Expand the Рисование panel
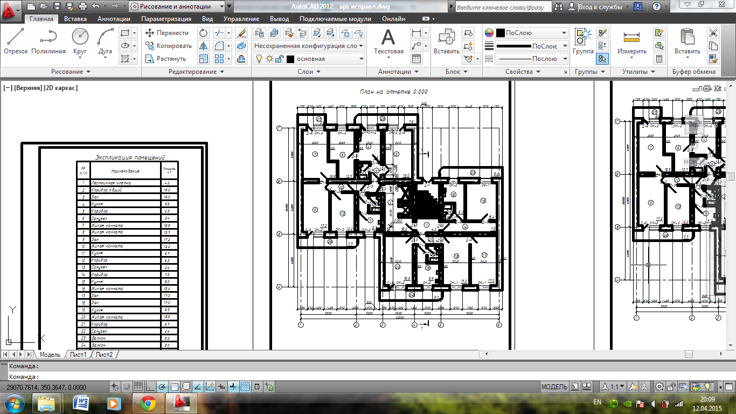Image resolution: width=736 pixels, height=414 pixels. click(71, 72)
